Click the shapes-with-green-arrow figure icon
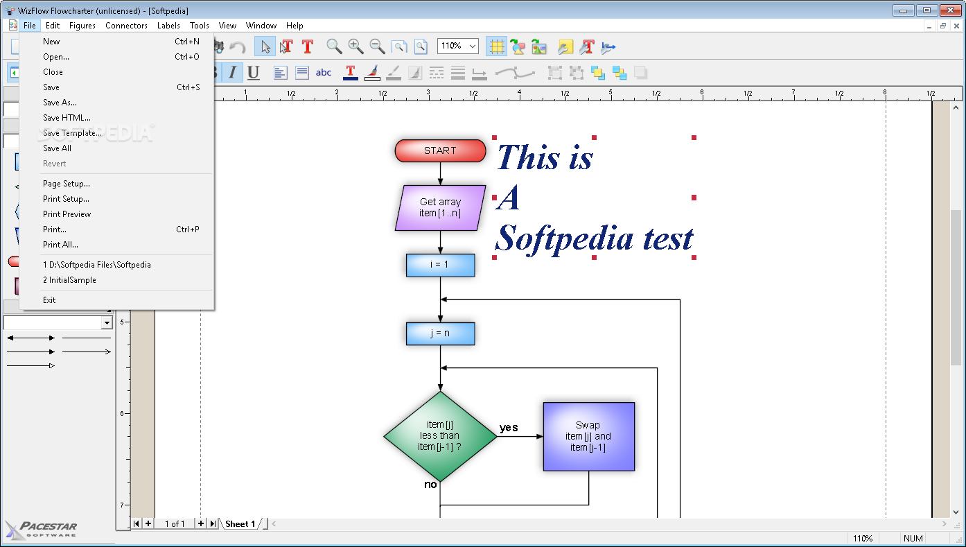 518,46
